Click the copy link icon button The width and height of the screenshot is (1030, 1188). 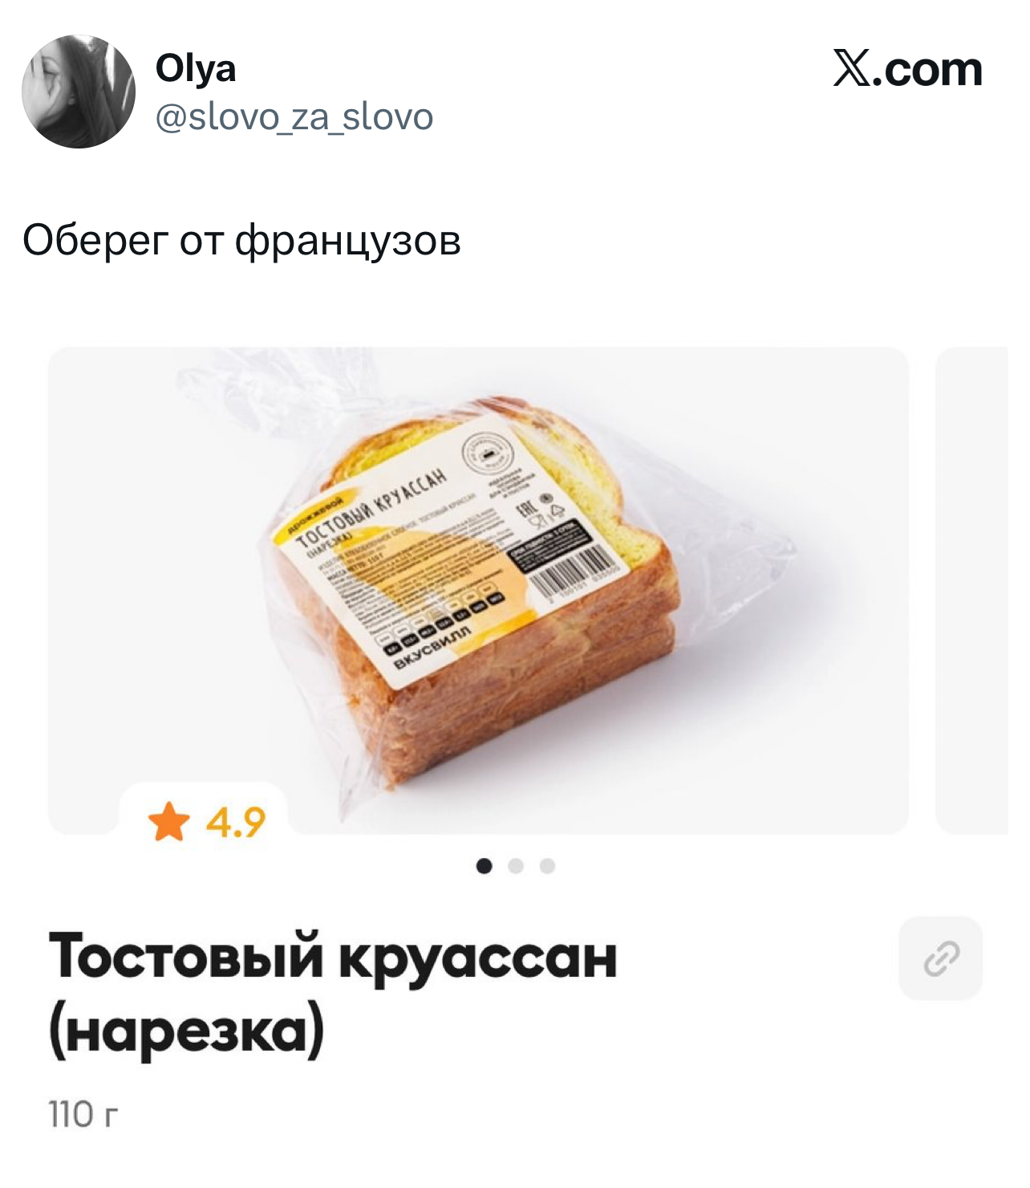[940, 958]
